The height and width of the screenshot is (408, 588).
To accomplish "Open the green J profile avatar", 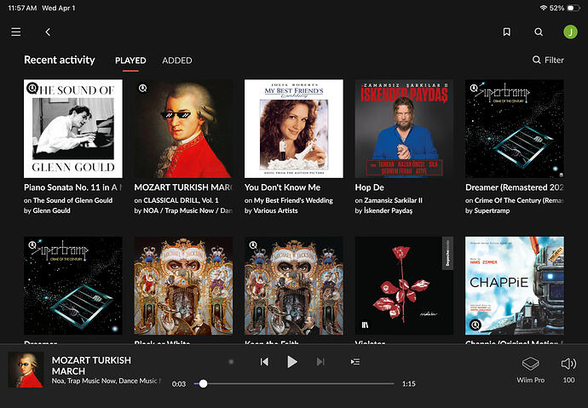I will pos(570,32).
